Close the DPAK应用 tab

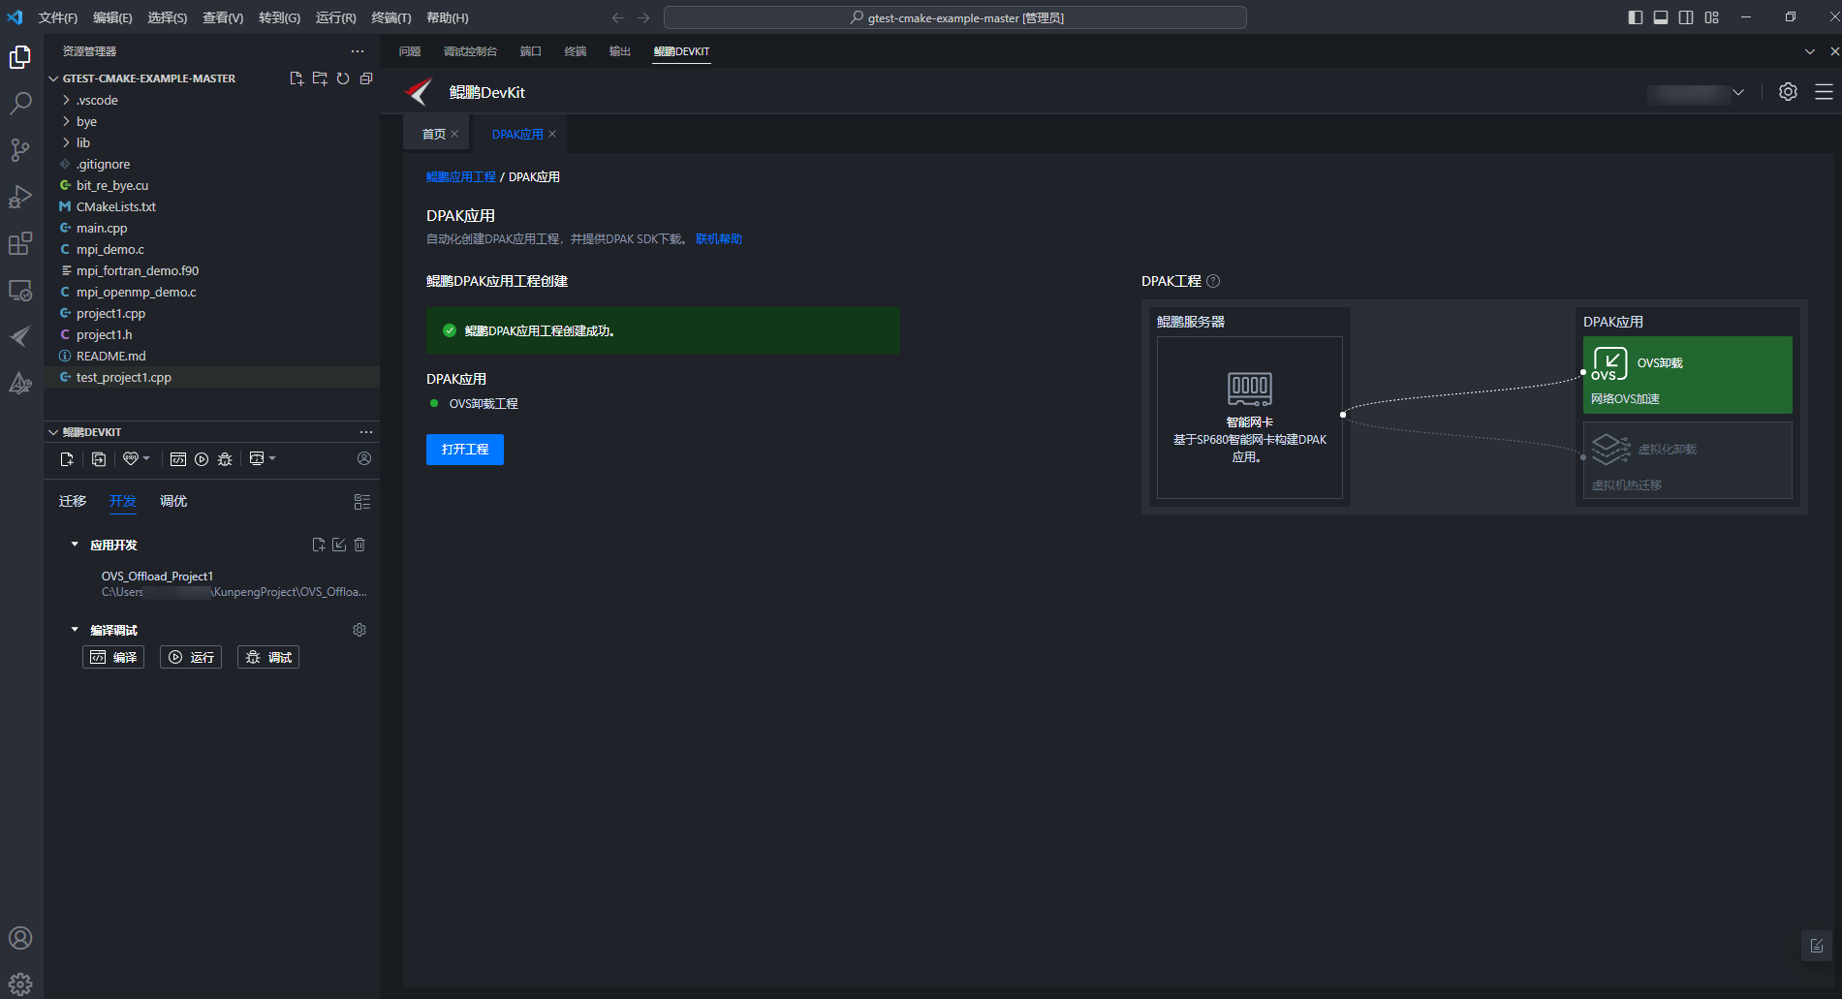click(552, 135)
